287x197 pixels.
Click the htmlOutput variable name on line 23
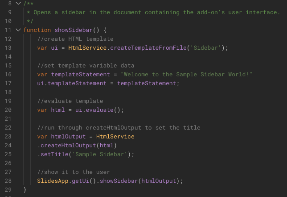(x=68, y=137)
